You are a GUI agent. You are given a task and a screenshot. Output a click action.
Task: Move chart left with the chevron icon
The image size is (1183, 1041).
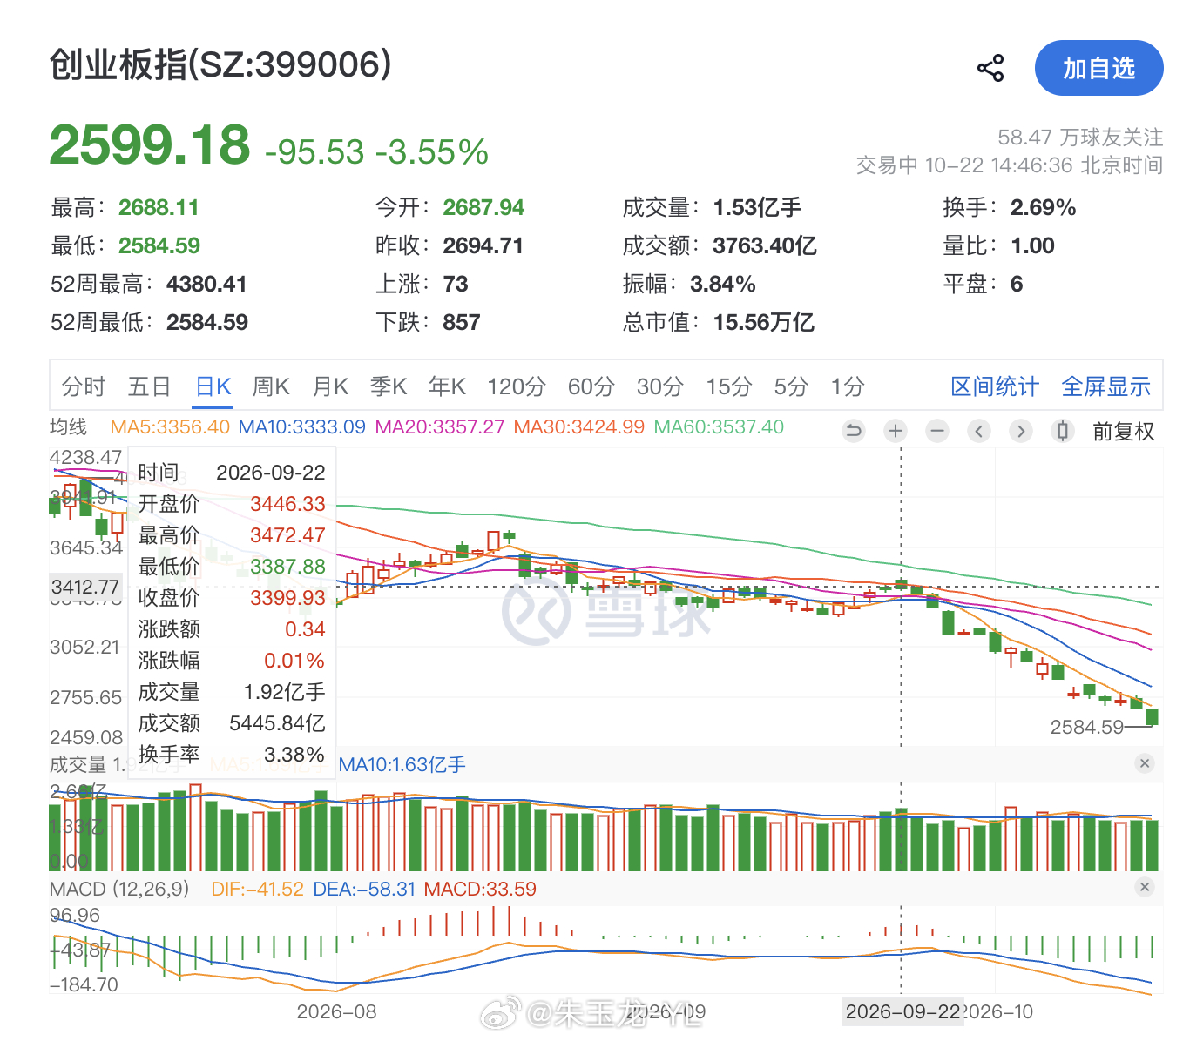[979, 430]
